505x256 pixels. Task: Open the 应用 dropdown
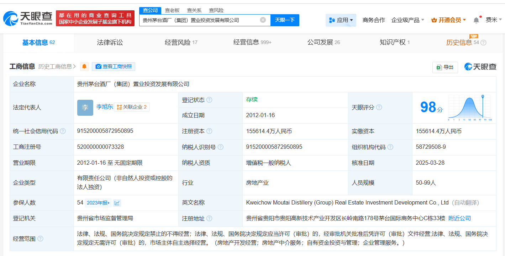(x=341, y=20)
